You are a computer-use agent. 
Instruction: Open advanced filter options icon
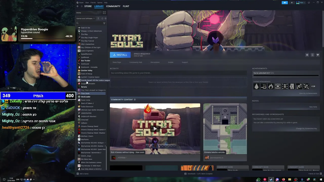104,23
